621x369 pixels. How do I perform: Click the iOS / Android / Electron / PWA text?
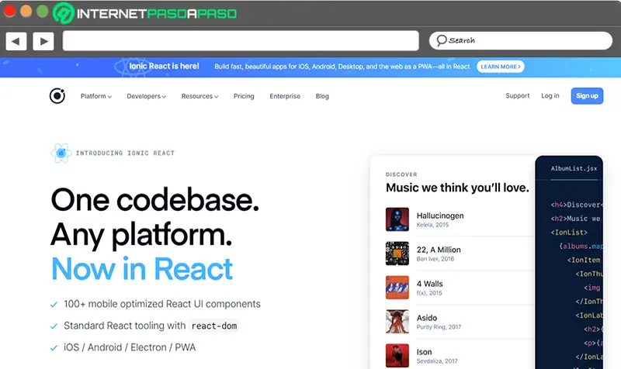click(130, 347)
